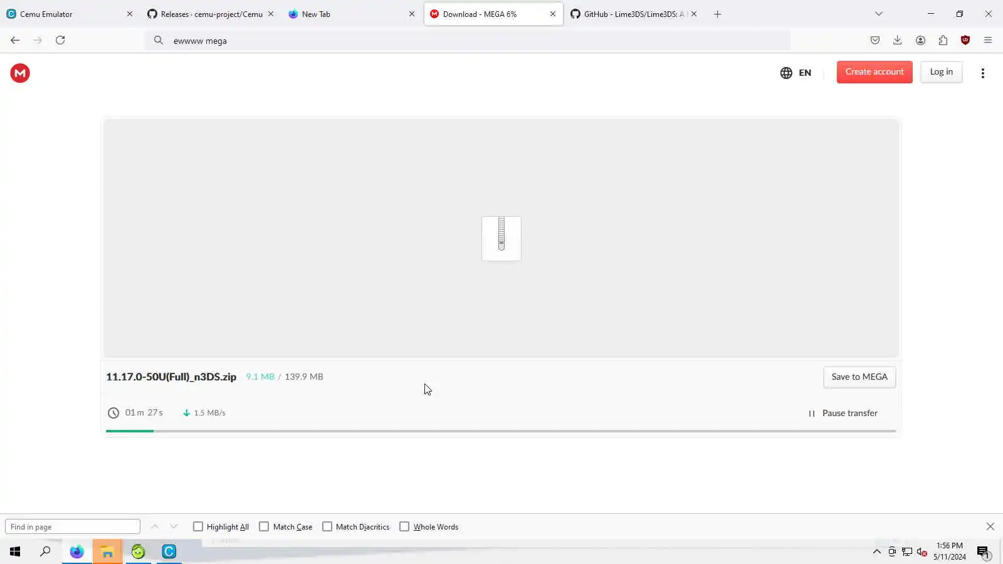
Task: Click the zip file thumbnail icon
Action: coord(501,238)
